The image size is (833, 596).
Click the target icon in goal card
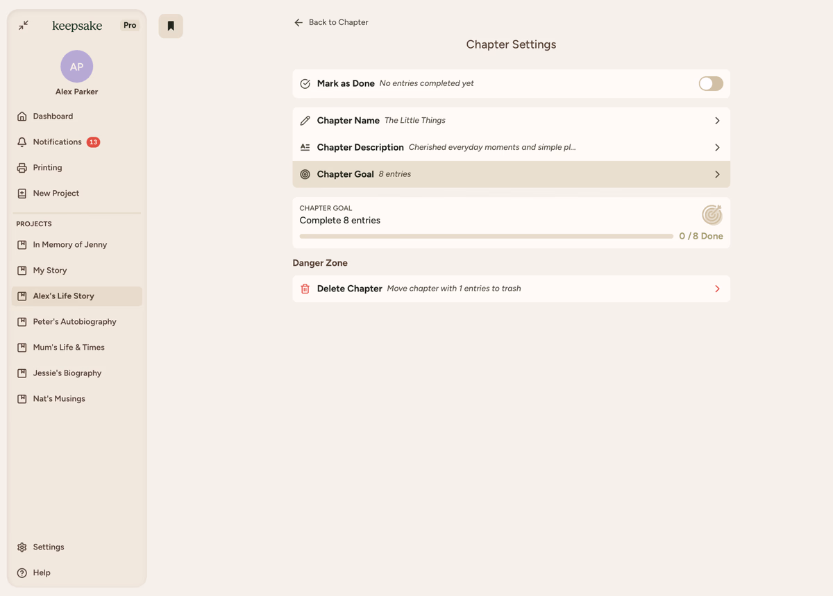point(712,215)
